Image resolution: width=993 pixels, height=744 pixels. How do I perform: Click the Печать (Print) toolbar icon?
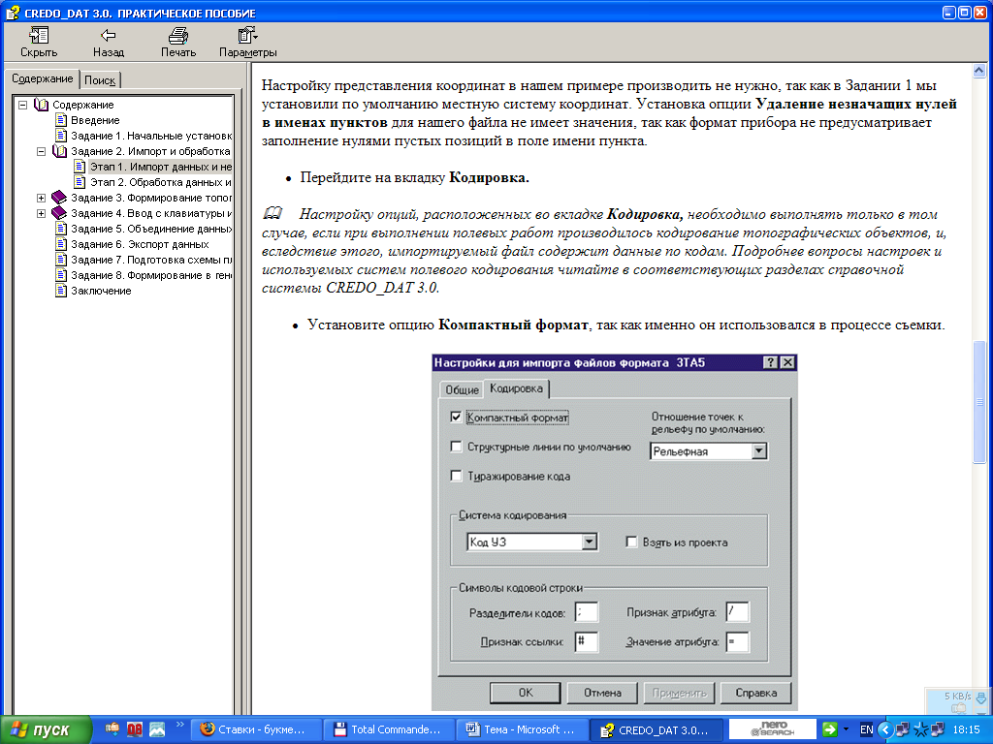click(x=178, y=36)
